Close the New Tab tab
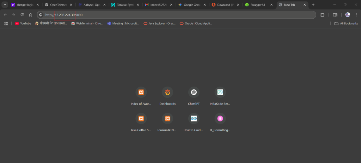This screenshot has height=163, width=361. [305, 5]
